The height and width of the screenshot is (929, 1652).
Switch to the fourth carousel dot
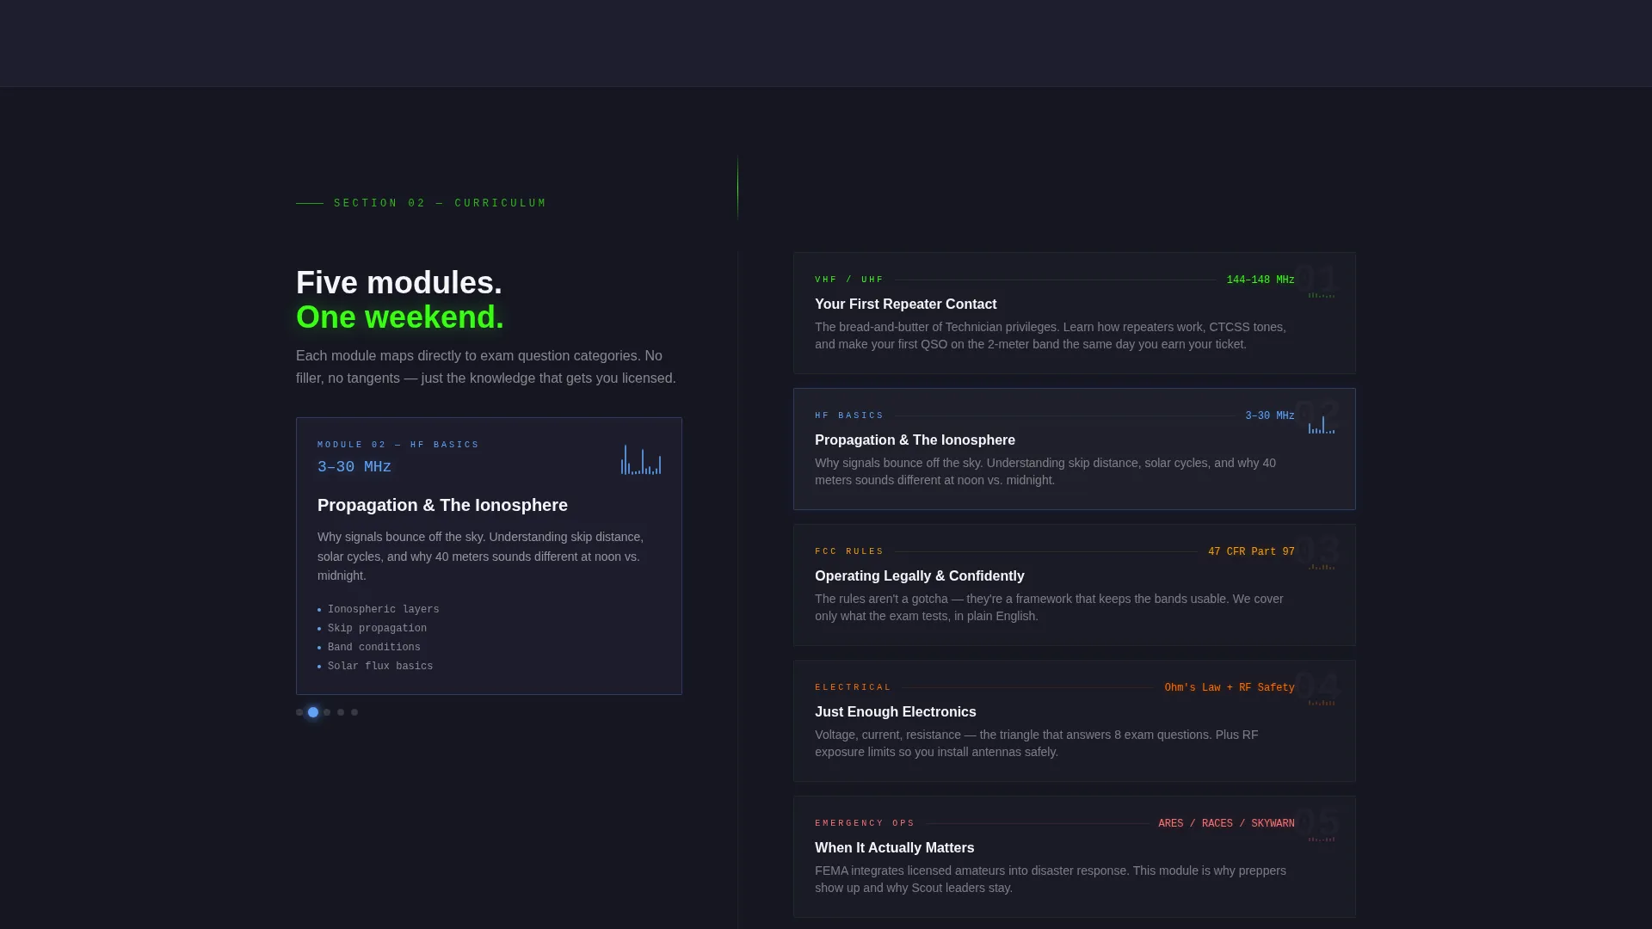click(341, 712)
